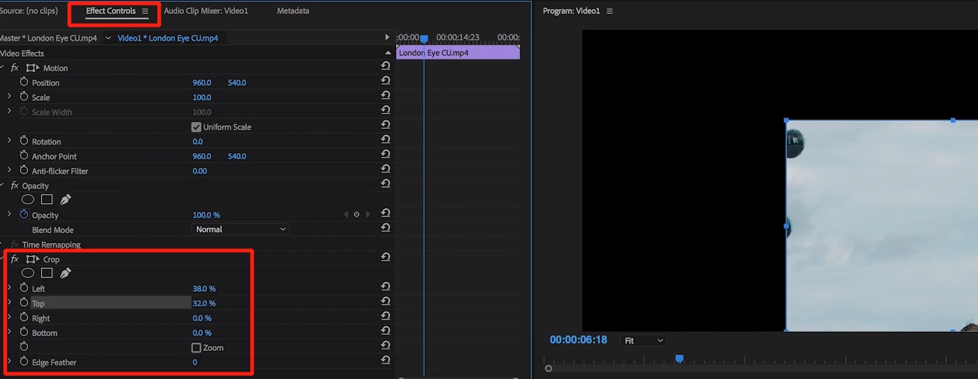Toggle the Crop effect fx switch
Viewport: 978px width, 379px height.
pos(15,259)
